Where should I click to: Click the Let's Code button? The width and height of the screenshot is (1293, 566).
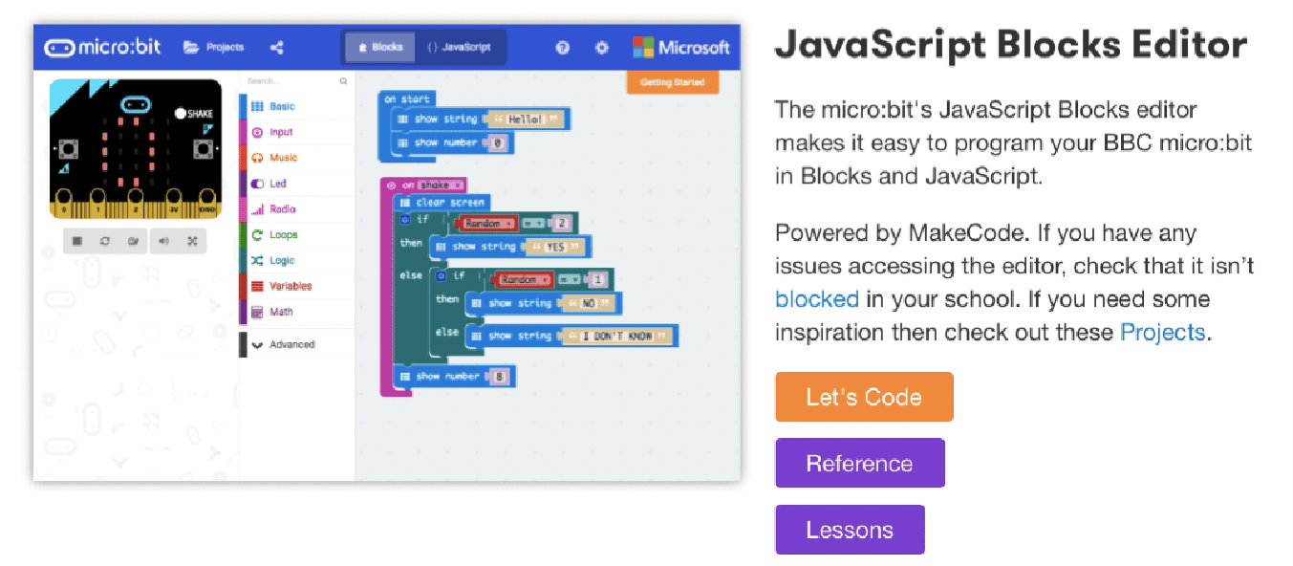864,397
